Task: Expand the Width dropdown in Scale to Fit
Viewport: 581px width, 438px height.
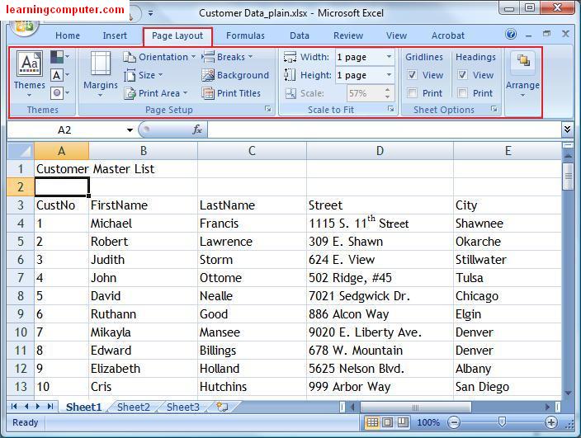Action: tap(390, 57)
